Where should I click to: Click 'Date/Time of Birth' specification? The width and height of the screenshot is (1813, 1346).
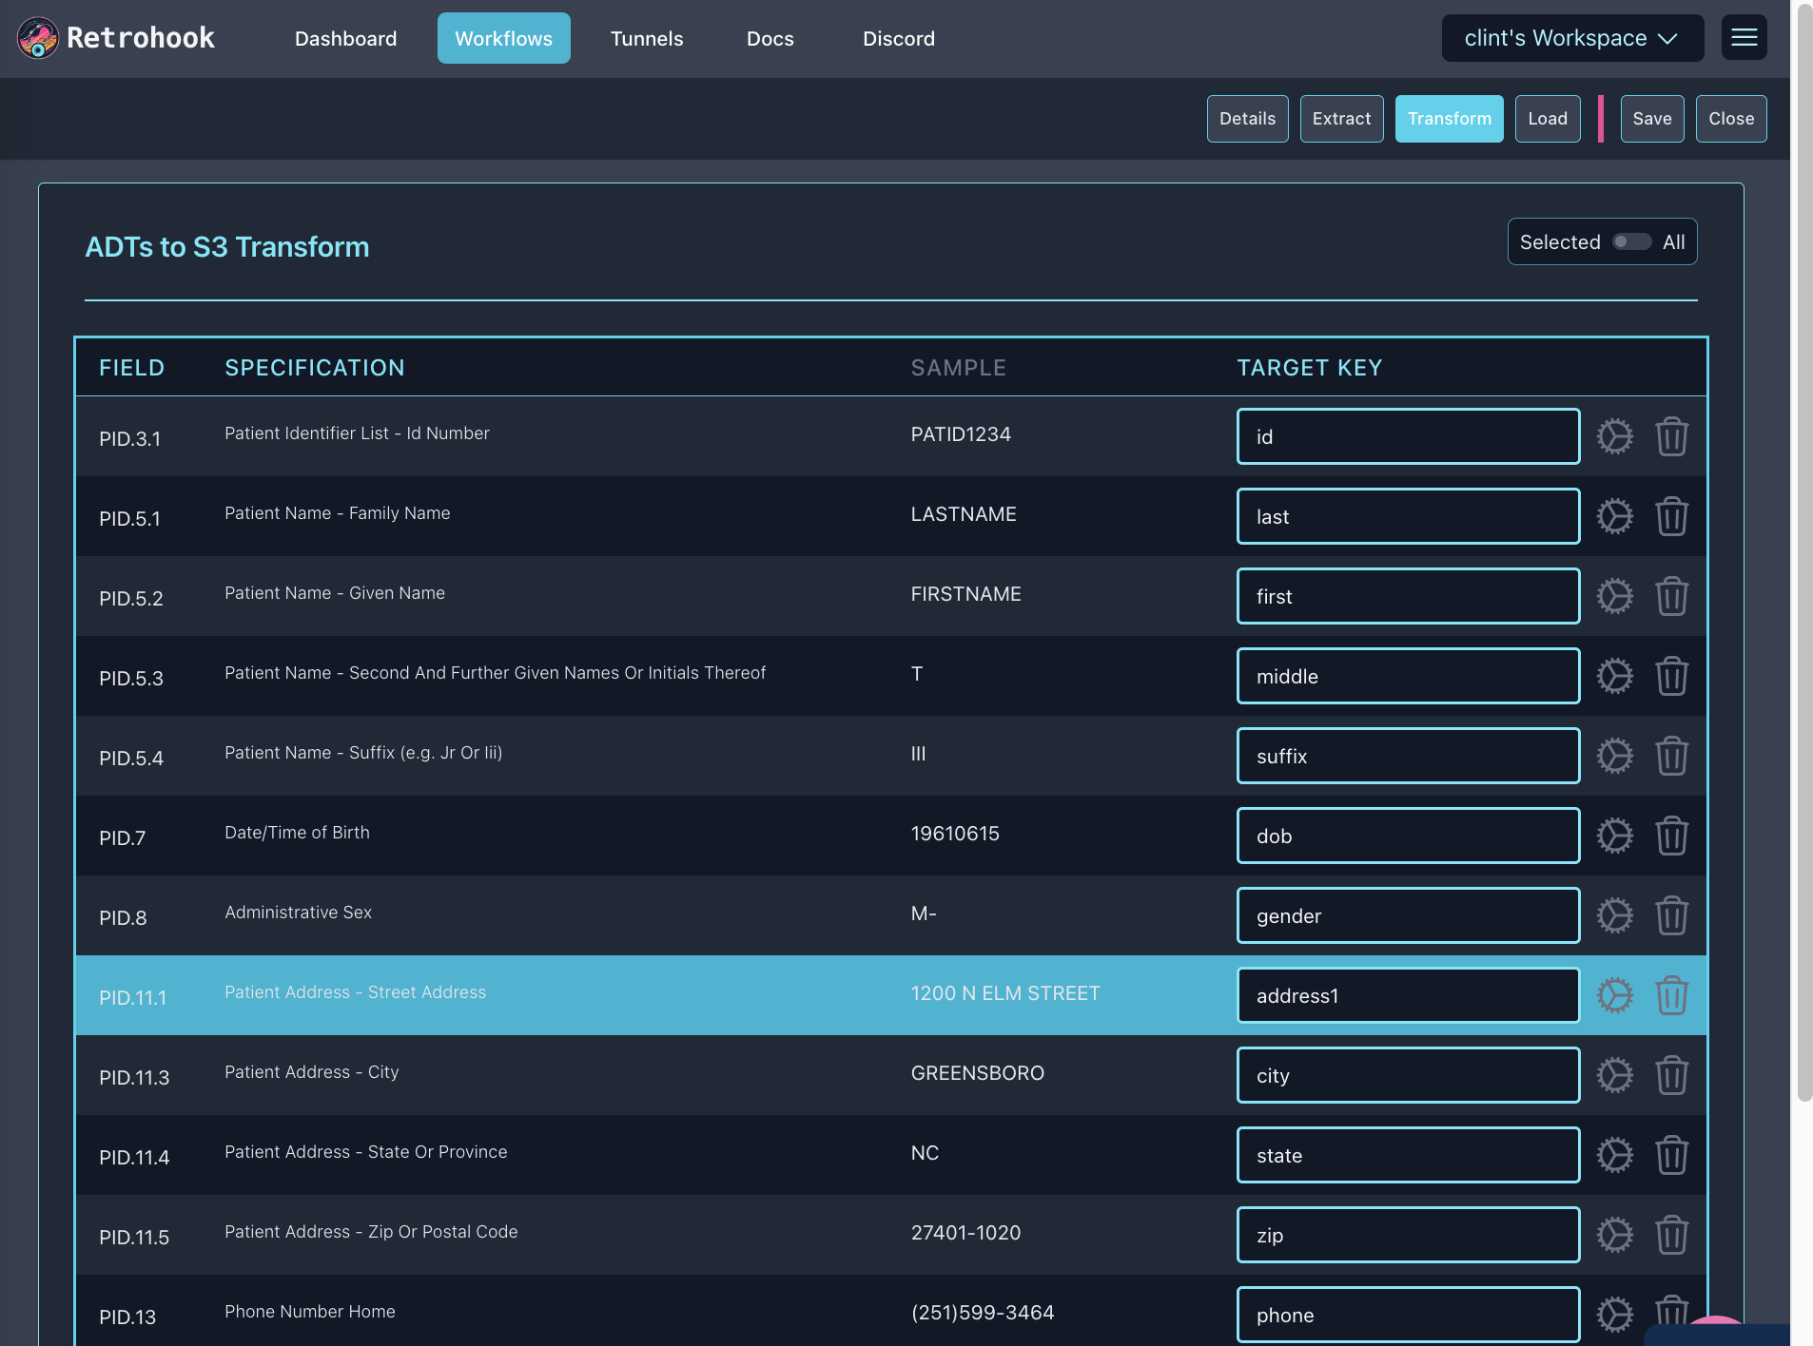(x=297, y=832)
